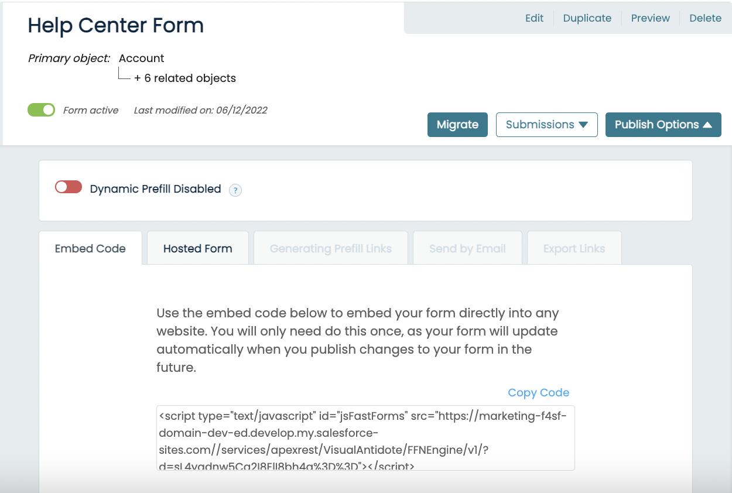Image resolution: width=732 pixels, height=493 pixels.
Task: Click Edit to modify the Help Center Form
Action: pyautogui.click(x=534, y=18)
